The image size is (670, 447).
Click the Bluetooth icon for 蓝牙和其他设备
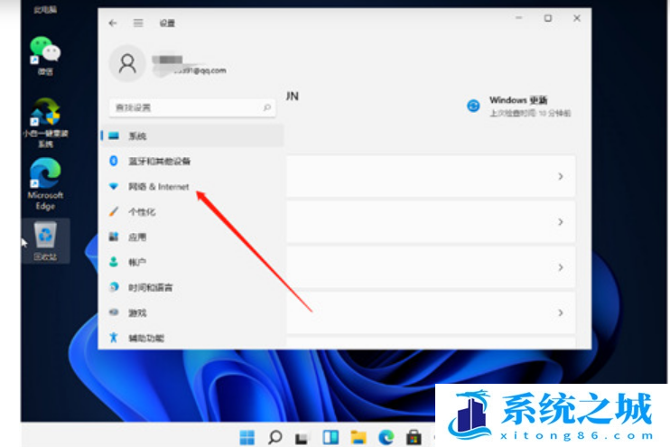114,161
